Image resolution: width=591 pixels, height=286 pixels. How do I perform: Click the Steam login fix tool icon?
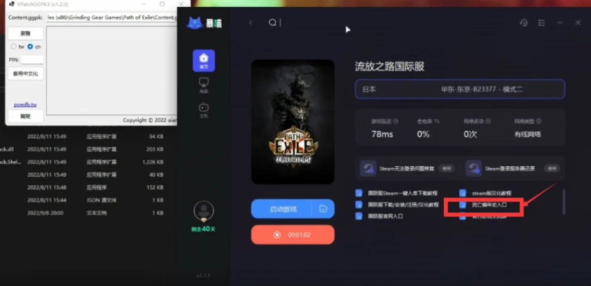(368, 168)
